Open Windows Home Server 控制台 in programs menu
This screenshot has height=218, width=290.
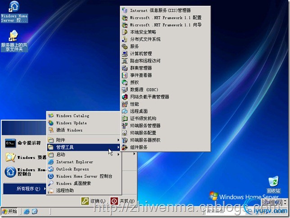pyautogui.click(x=84, y=176)
